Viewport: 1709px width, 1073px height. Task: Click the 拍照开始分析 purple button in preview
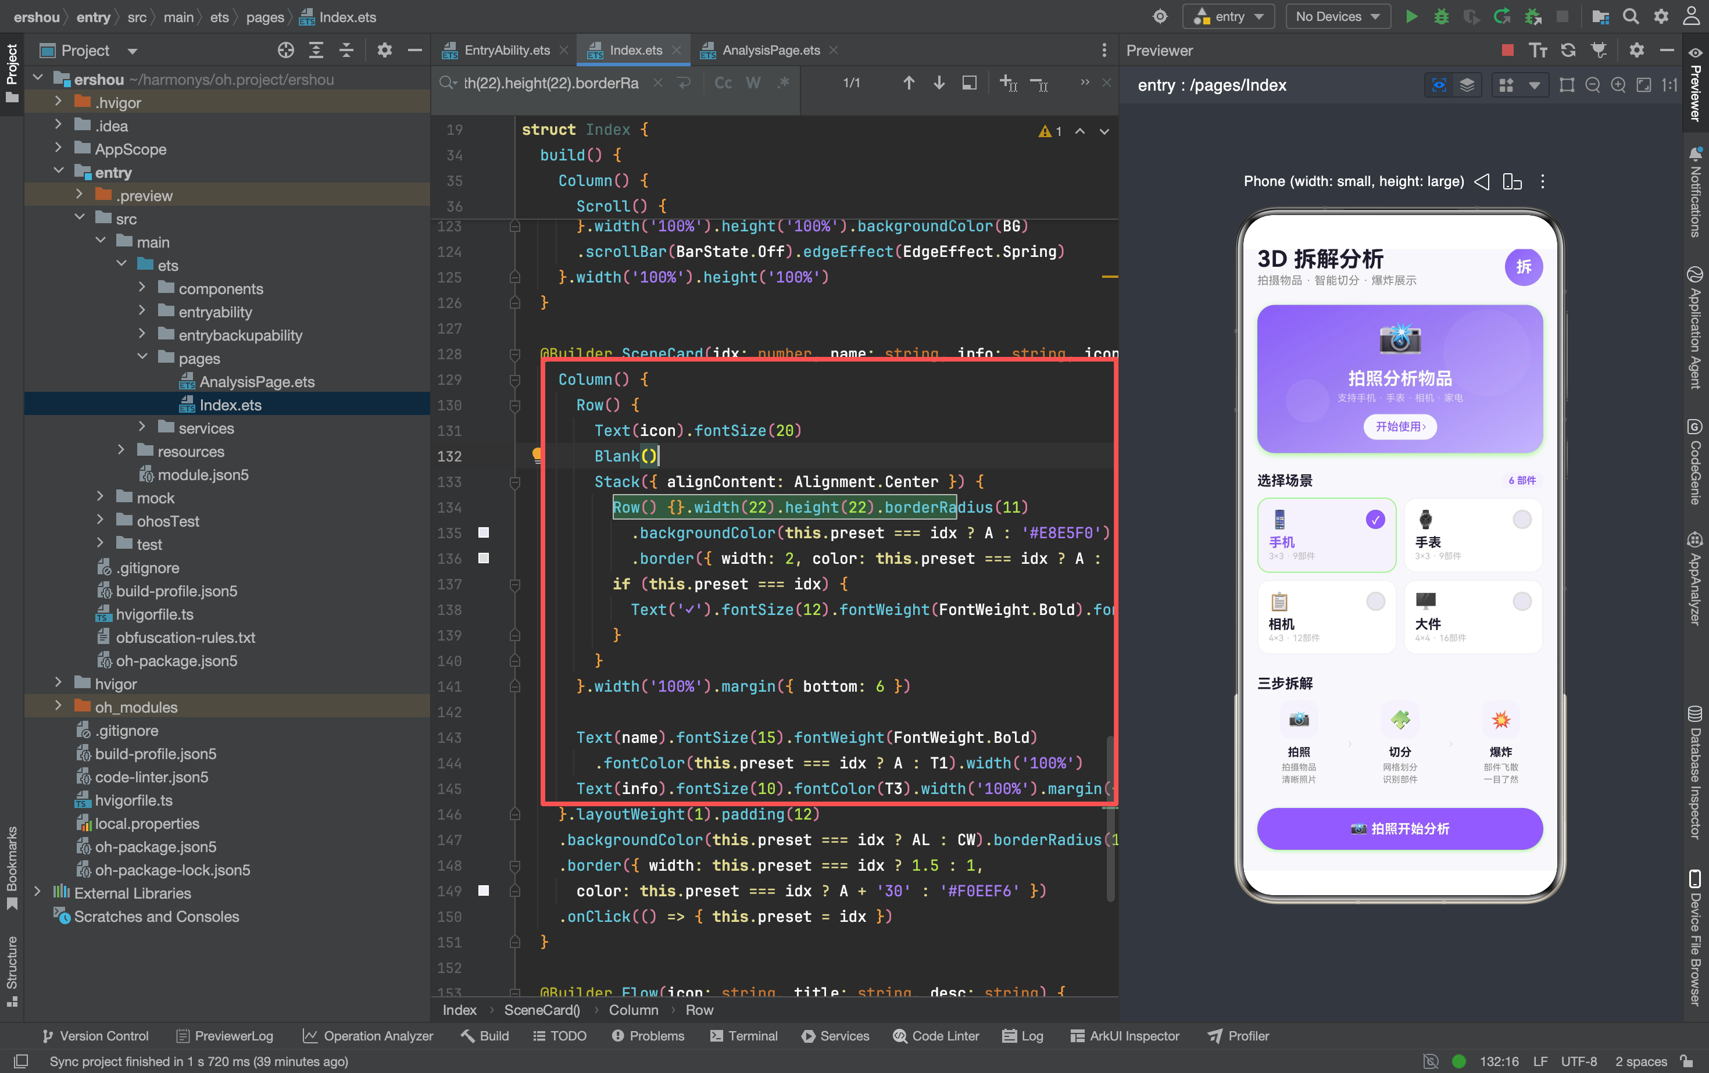click(1400, 829)
